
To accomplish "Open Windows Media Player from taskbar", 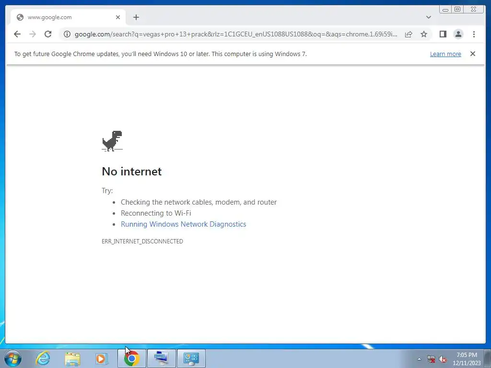I will (x=102, y=358).
